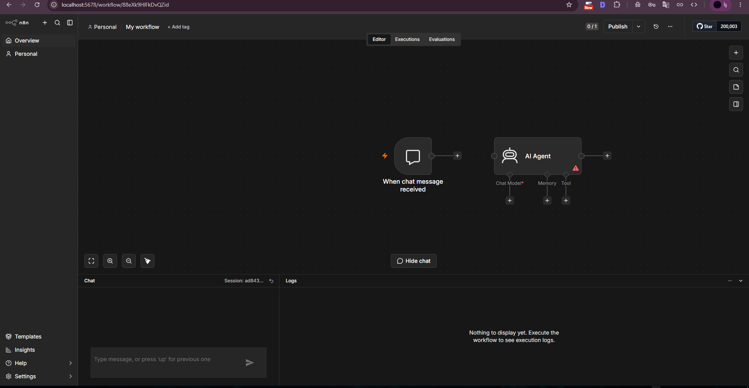This screenshot has height=388, width=749.
Task: Click the AI Agent warning triangle
Action: pyautogui.click(x=576, y=168)
